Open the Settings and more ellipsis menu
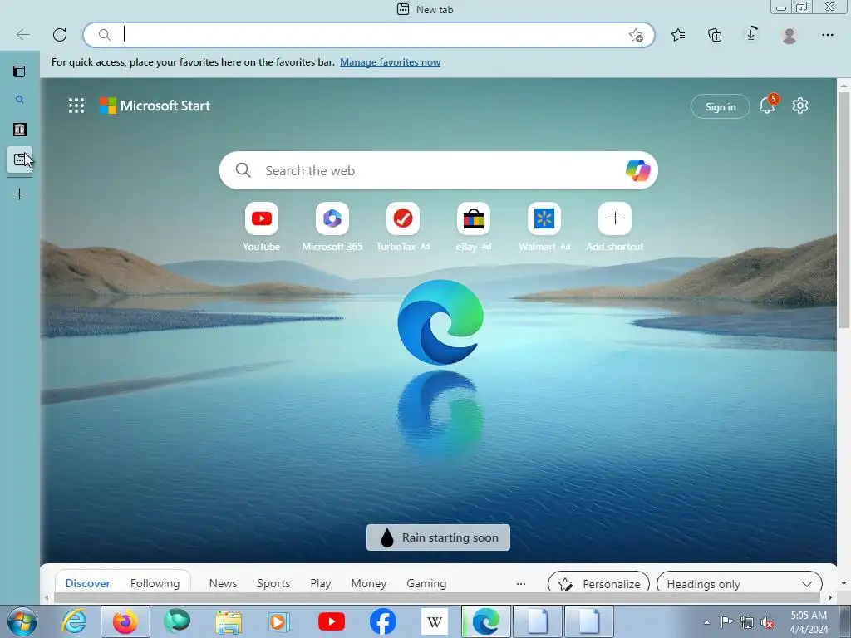Image resolution: width=851 pixels, height=638 pixels. [x=827, y=35]
